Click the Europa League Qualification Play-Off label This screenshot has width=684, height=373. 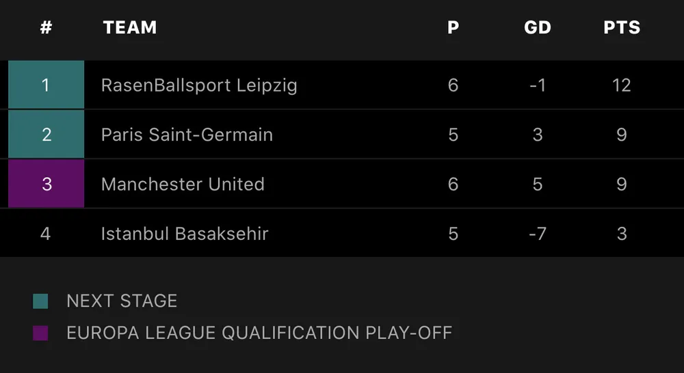pos(259,333)
